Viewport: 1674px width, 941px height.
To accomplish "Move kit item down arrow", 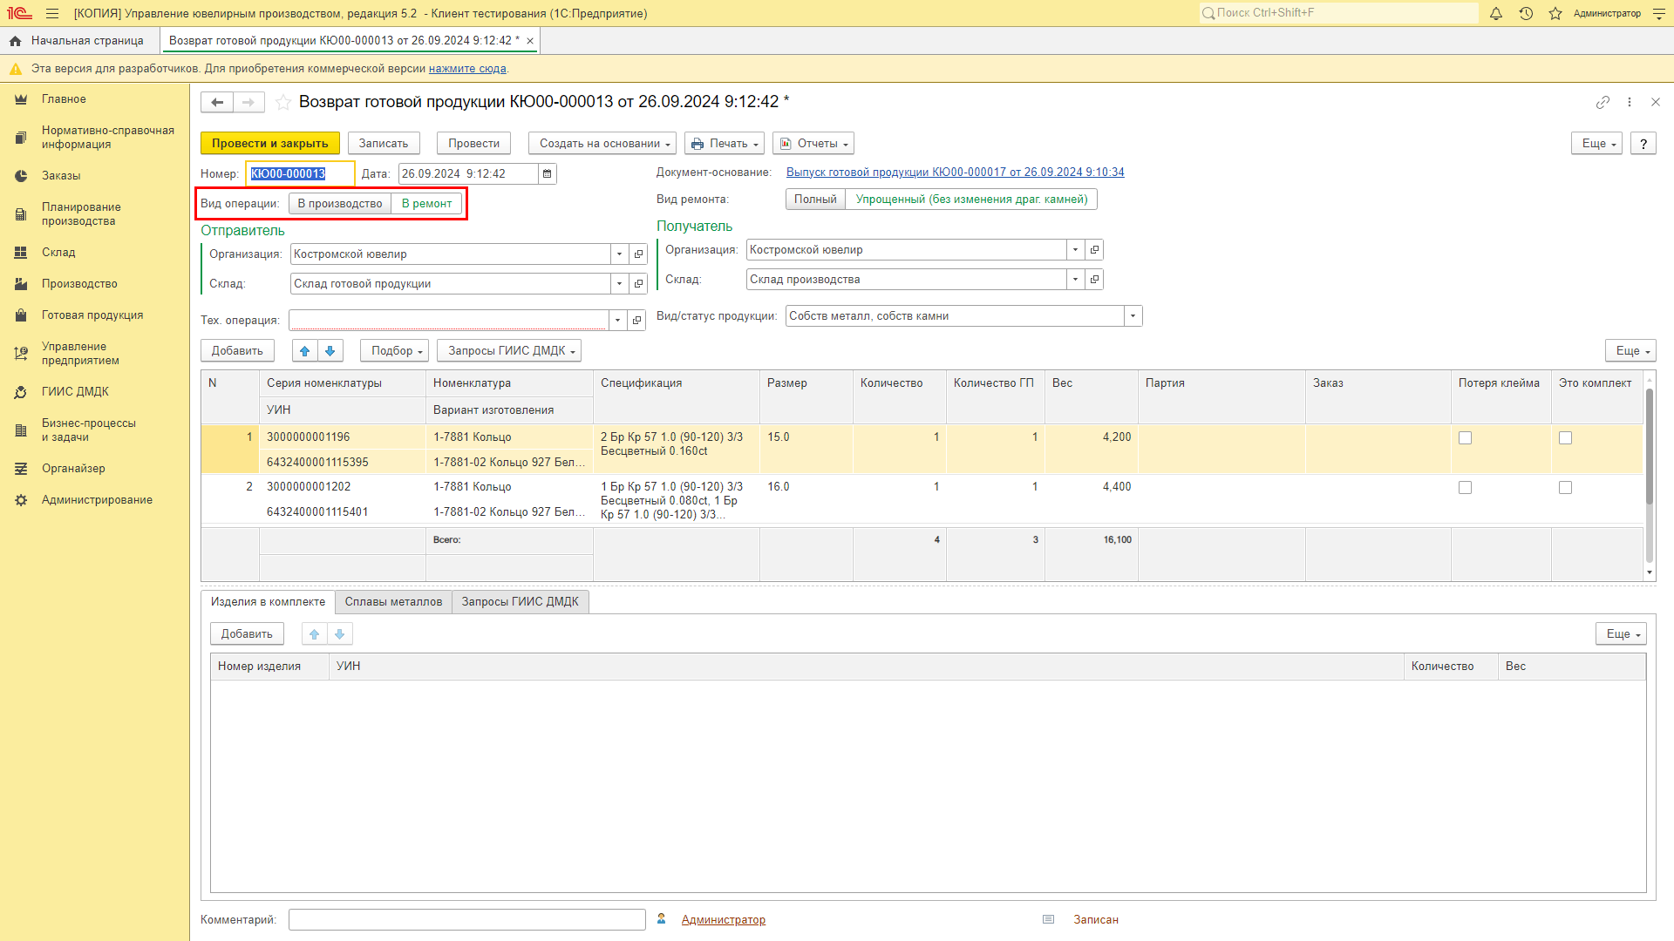I will 340,633.
